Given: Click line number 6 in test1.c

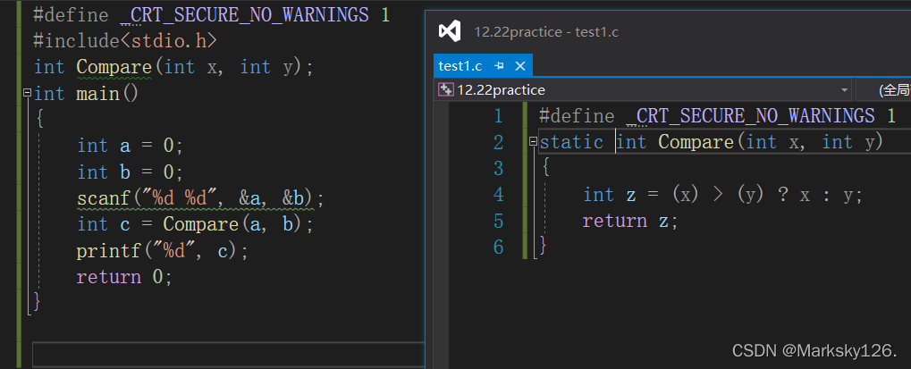Looking at the screenshot, I should point(498,247).
